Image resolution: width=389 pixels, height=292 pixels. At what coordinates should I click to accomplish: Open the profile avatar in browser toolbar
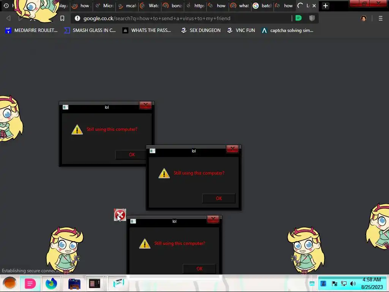click(x=364, y=18)
